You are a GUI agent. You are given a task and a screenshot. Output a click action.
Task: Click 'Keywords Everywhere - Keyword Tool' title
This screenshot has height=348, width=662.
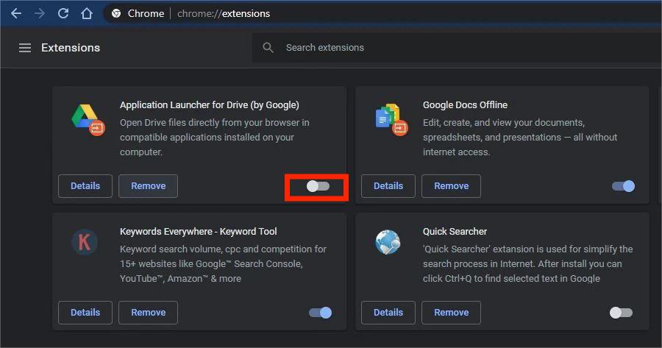(199, 232)
